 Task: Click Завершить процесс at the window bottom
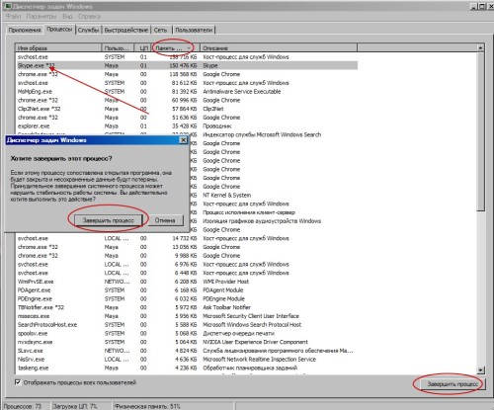pos(453,384)
